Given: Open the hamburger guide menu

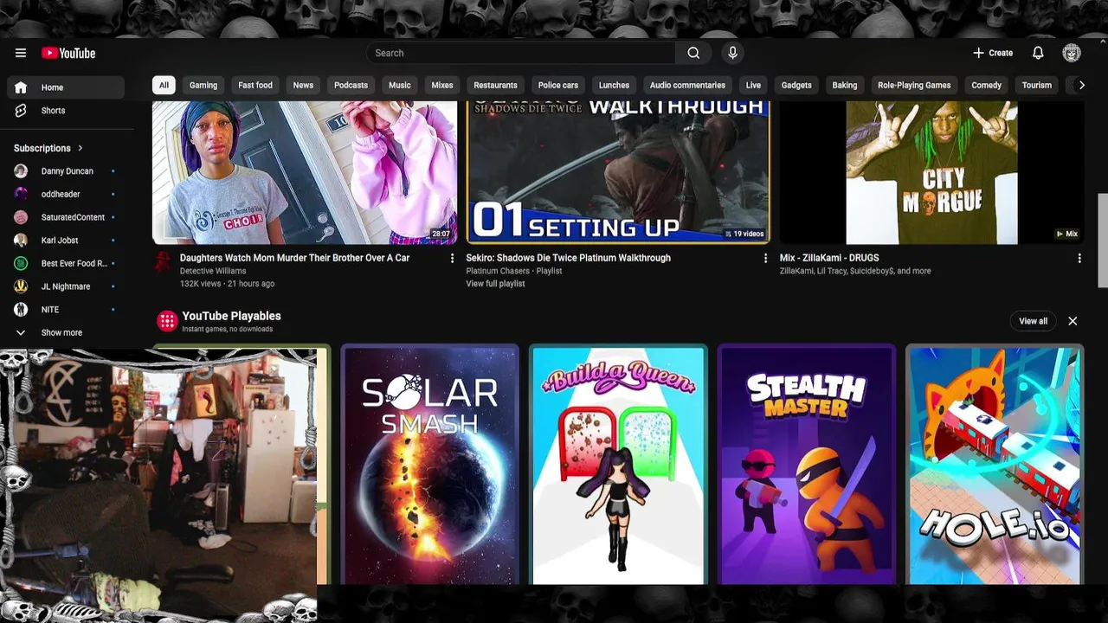Looking at the screenshot, I should [21, 53].
